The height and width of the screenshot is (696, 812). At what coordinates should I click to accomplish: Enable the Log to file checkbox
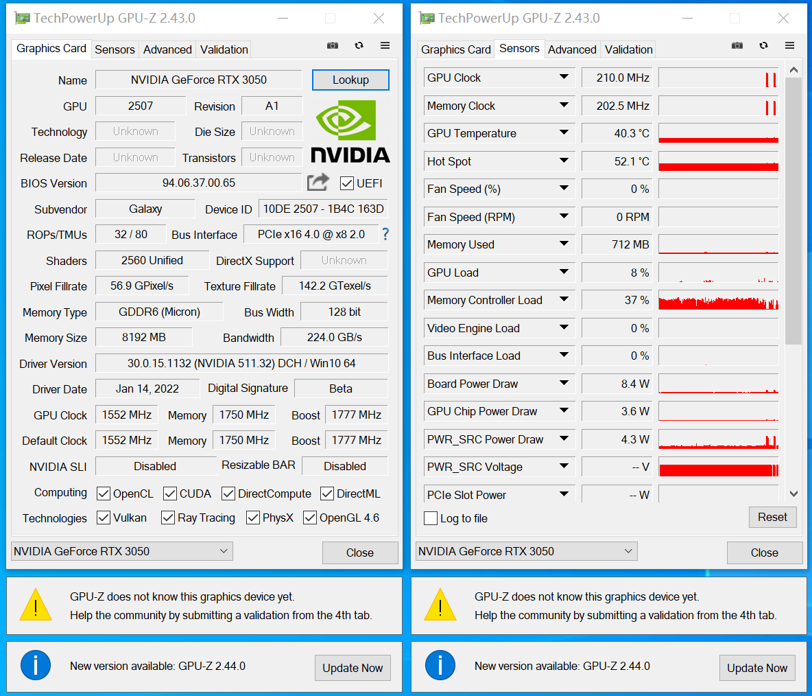click(x=431, y=518)
